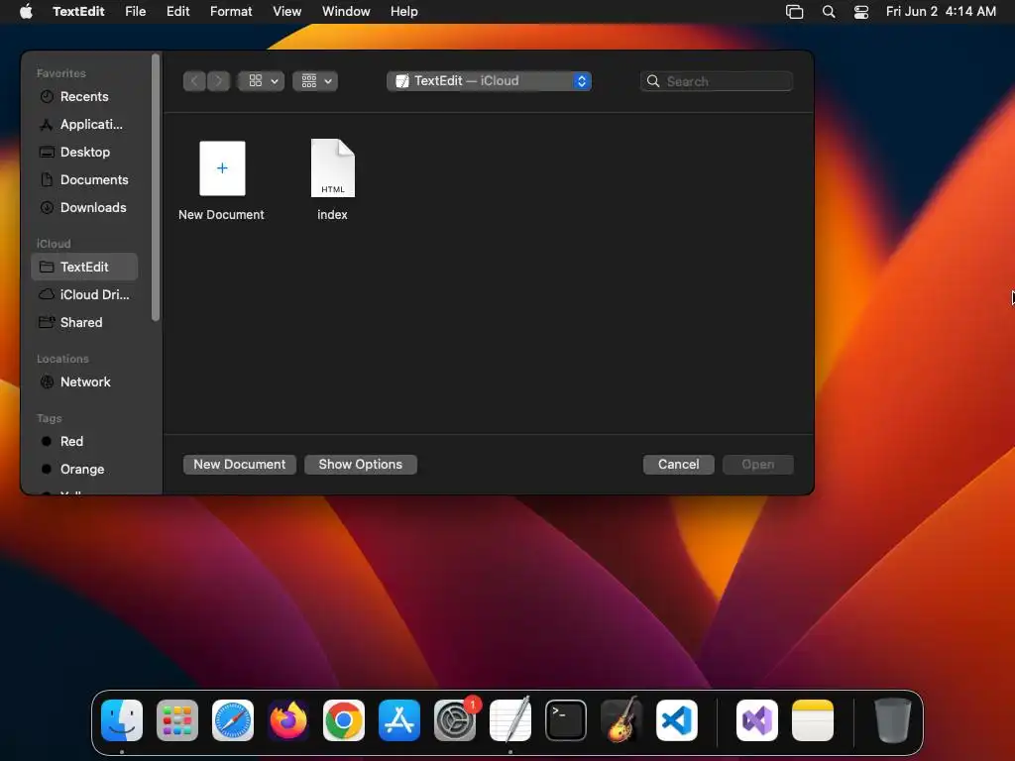Click in the Search field
The height and width of the screenshot is (761, 1015).
coord(717,81)
